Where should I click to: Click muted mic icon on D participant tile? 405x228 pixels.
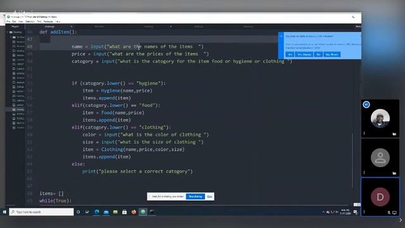[x=389, y=213]
